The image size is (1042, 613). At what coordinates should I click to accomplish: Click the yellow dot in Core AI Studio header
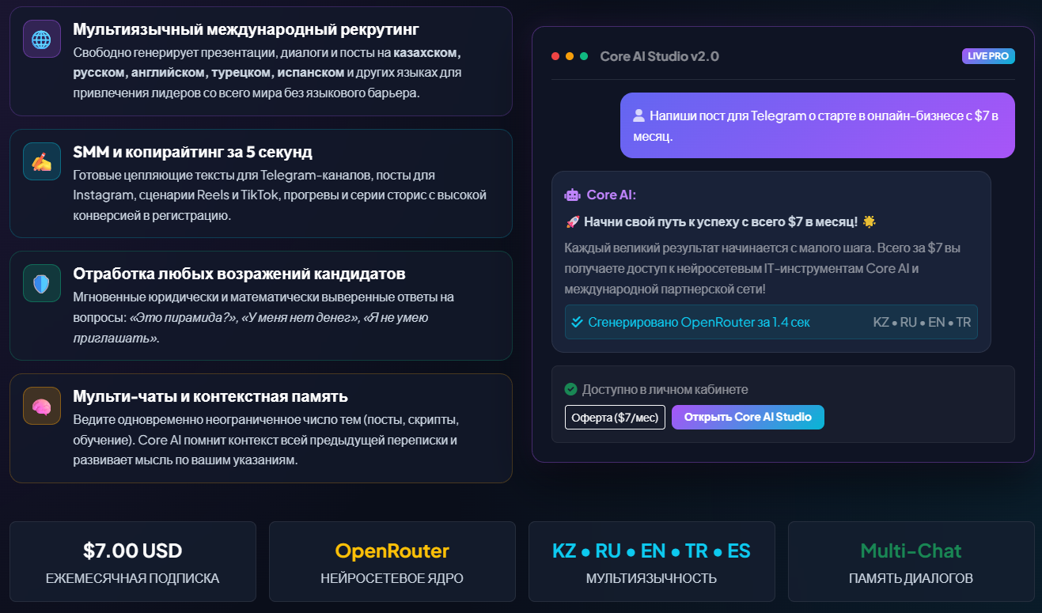(x=570, y=56)
